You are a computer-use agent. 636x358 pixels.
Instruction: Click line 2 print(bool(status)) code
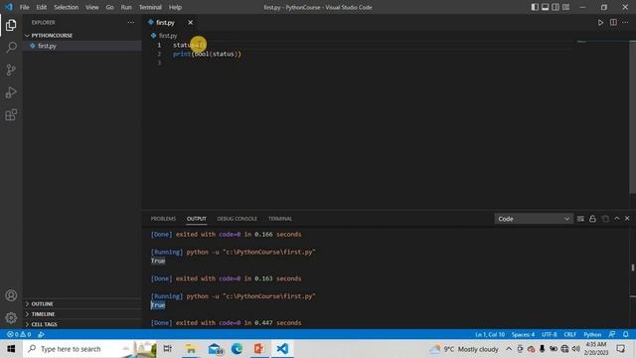pyautogui.click(x=207, y=54)
